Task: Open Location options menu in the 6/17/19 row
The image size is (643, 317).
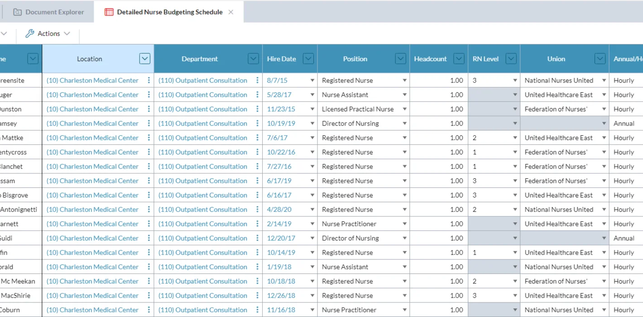Action: point(149,181)
